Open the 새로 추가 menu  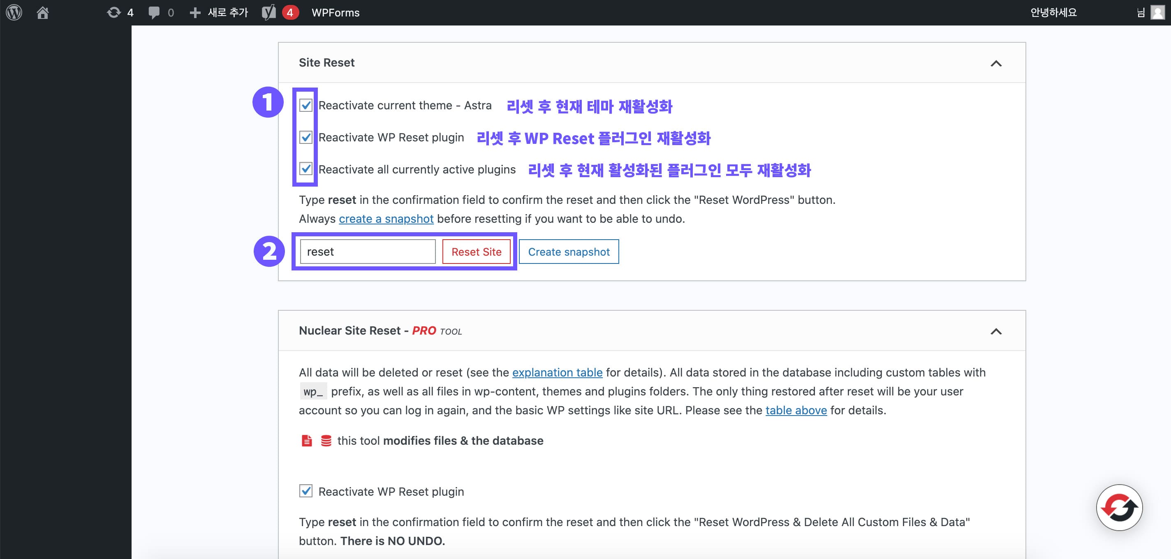(x=228, y=12)
